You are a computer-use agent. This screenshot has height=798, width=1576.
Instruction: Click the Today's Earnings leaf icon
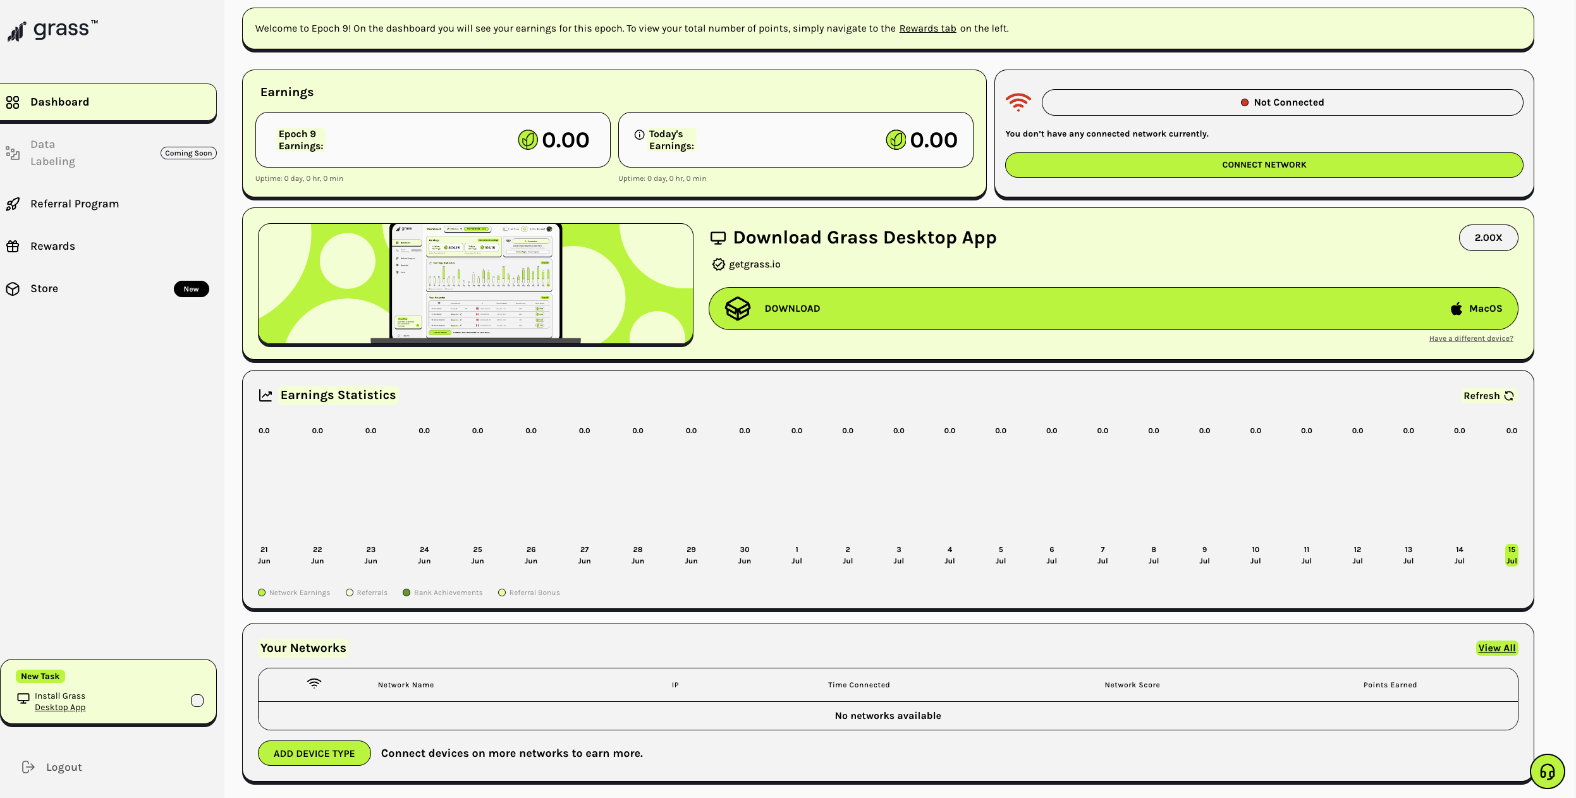896,140
